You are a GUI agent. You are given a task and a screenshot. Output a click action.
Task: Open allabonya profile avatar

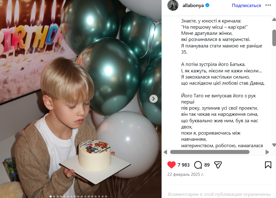pos(173,6)
